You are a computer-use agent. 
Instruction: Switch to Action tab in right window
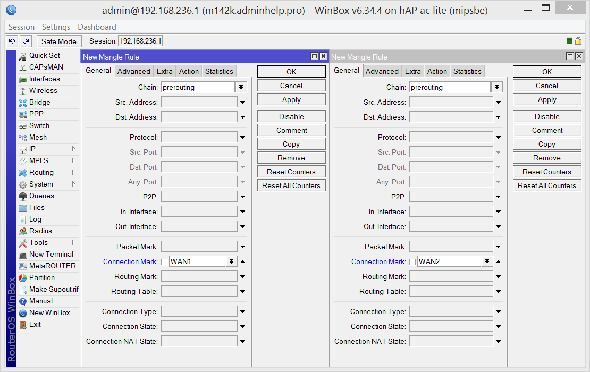point(437,71)
